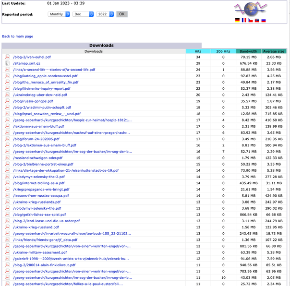This screenshot has width=290, height=286.
Task: Open /blog-2/200614-alain-finkielkraut.pdf link
Action: [44, 265]
